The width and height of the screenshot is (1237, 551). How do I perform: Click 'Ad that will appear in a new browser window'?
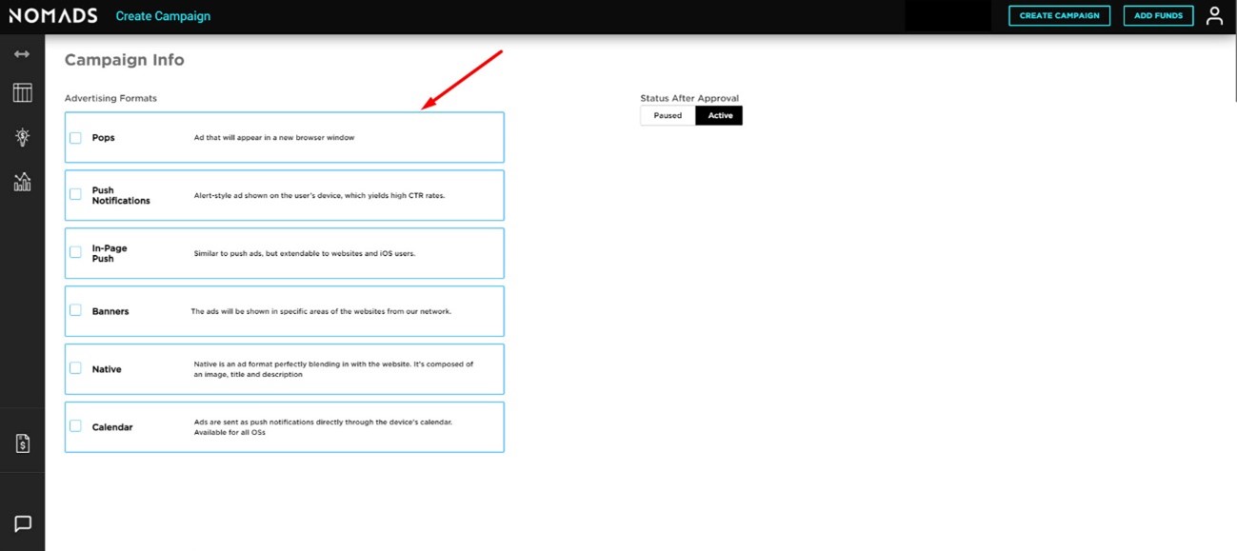click(274, 138)
